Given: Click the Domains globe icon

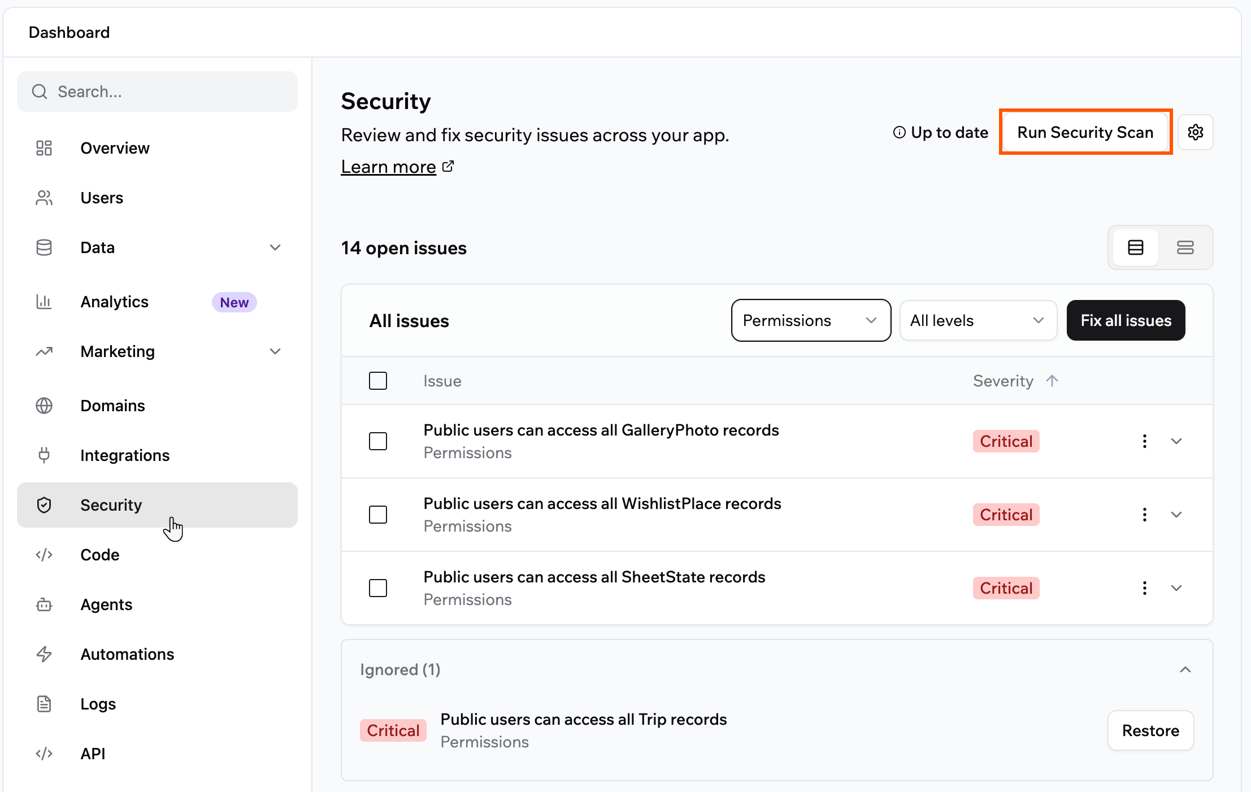Looking at the screenshot, I should click(x=44, y=406).
